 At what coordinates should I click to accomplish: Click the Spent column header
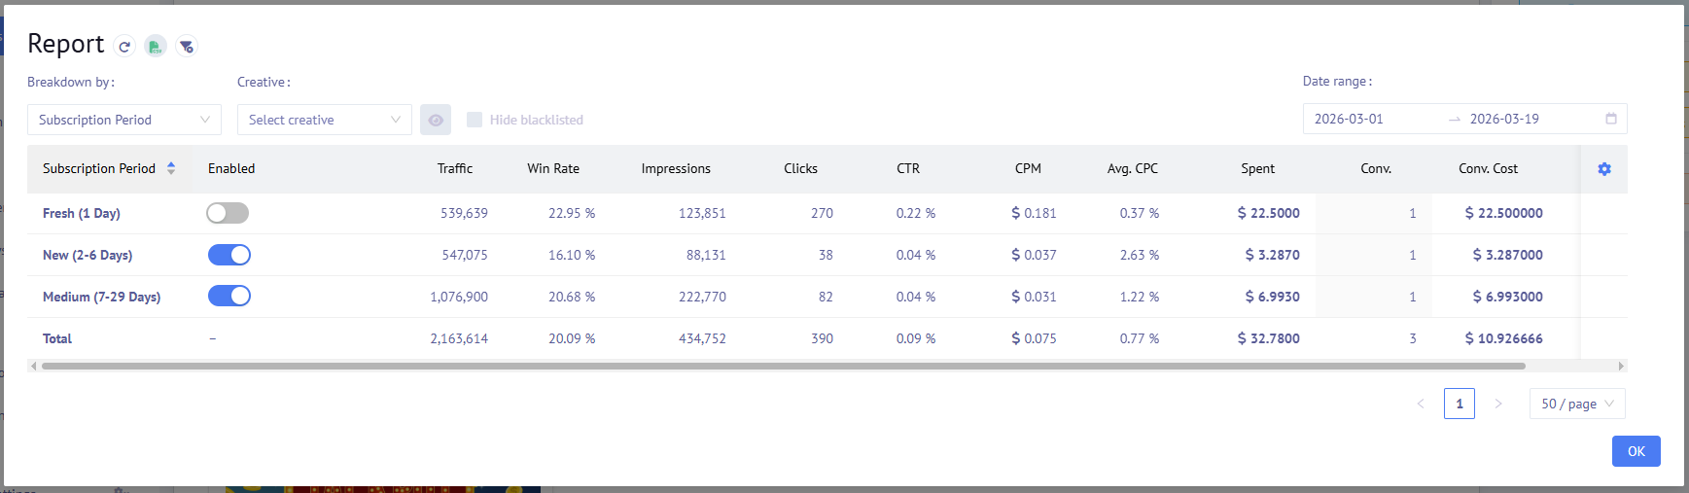tap(1257, 168)
